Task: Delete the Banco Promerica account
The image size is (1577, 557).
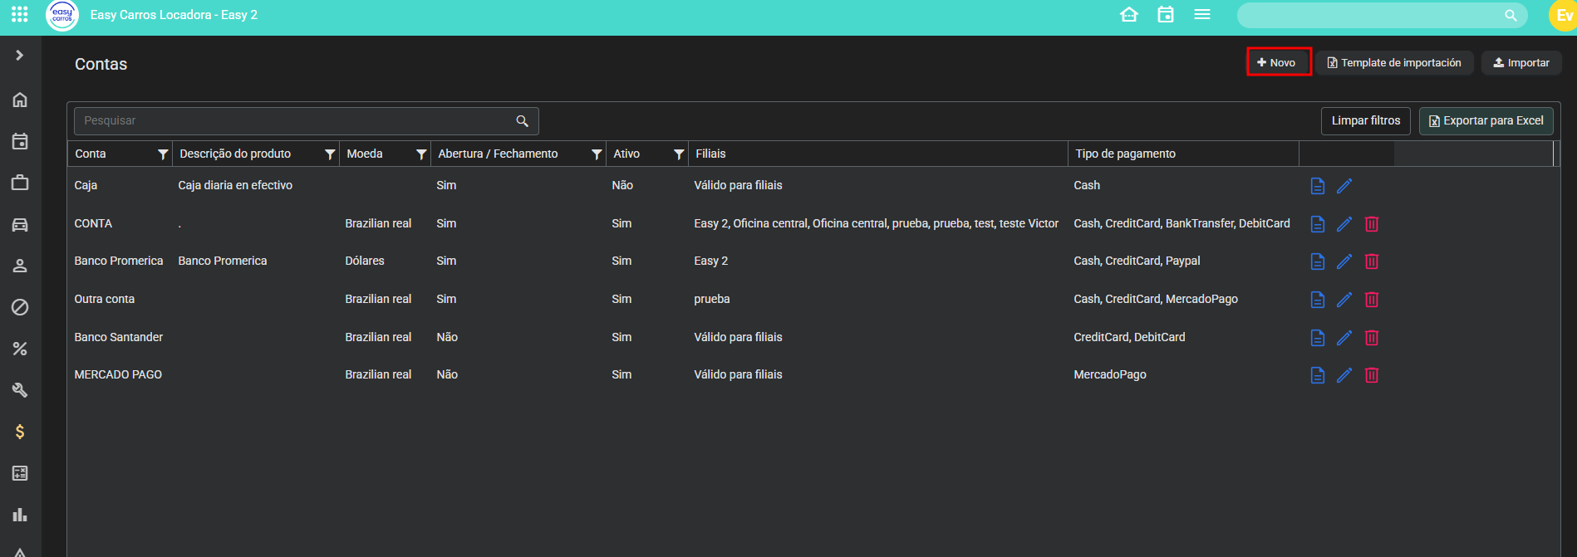Action: (x=1372, y=261)
